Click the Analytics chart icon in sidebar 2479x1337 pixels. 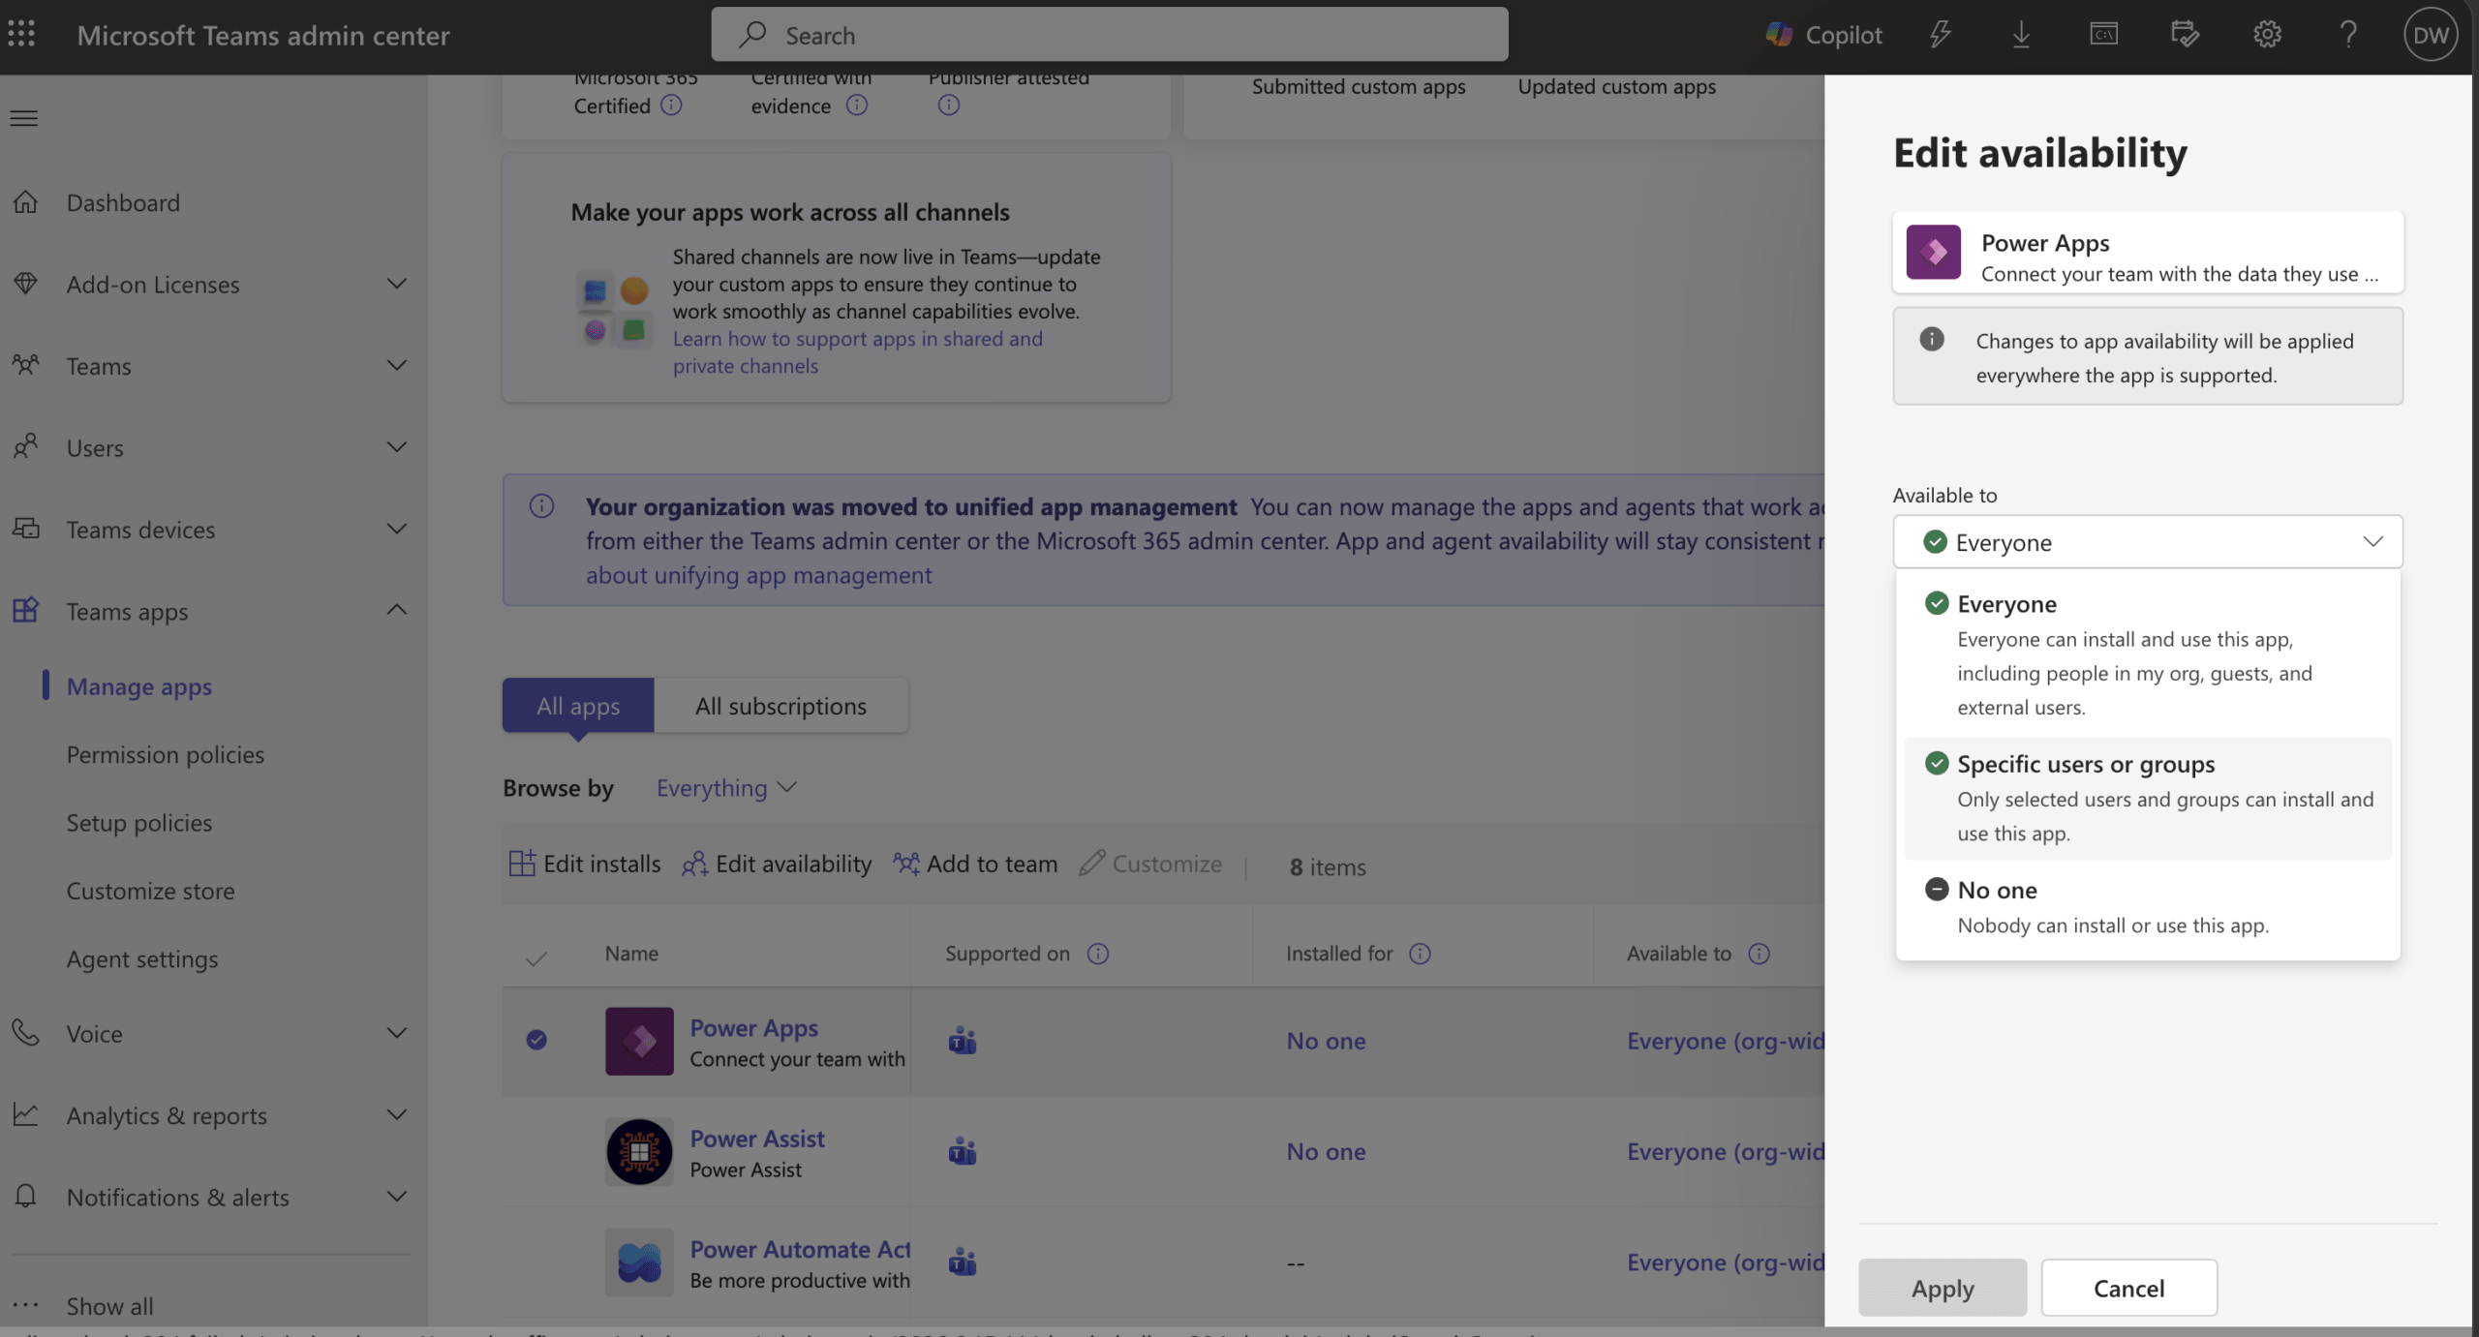[x=26, y=1114]
